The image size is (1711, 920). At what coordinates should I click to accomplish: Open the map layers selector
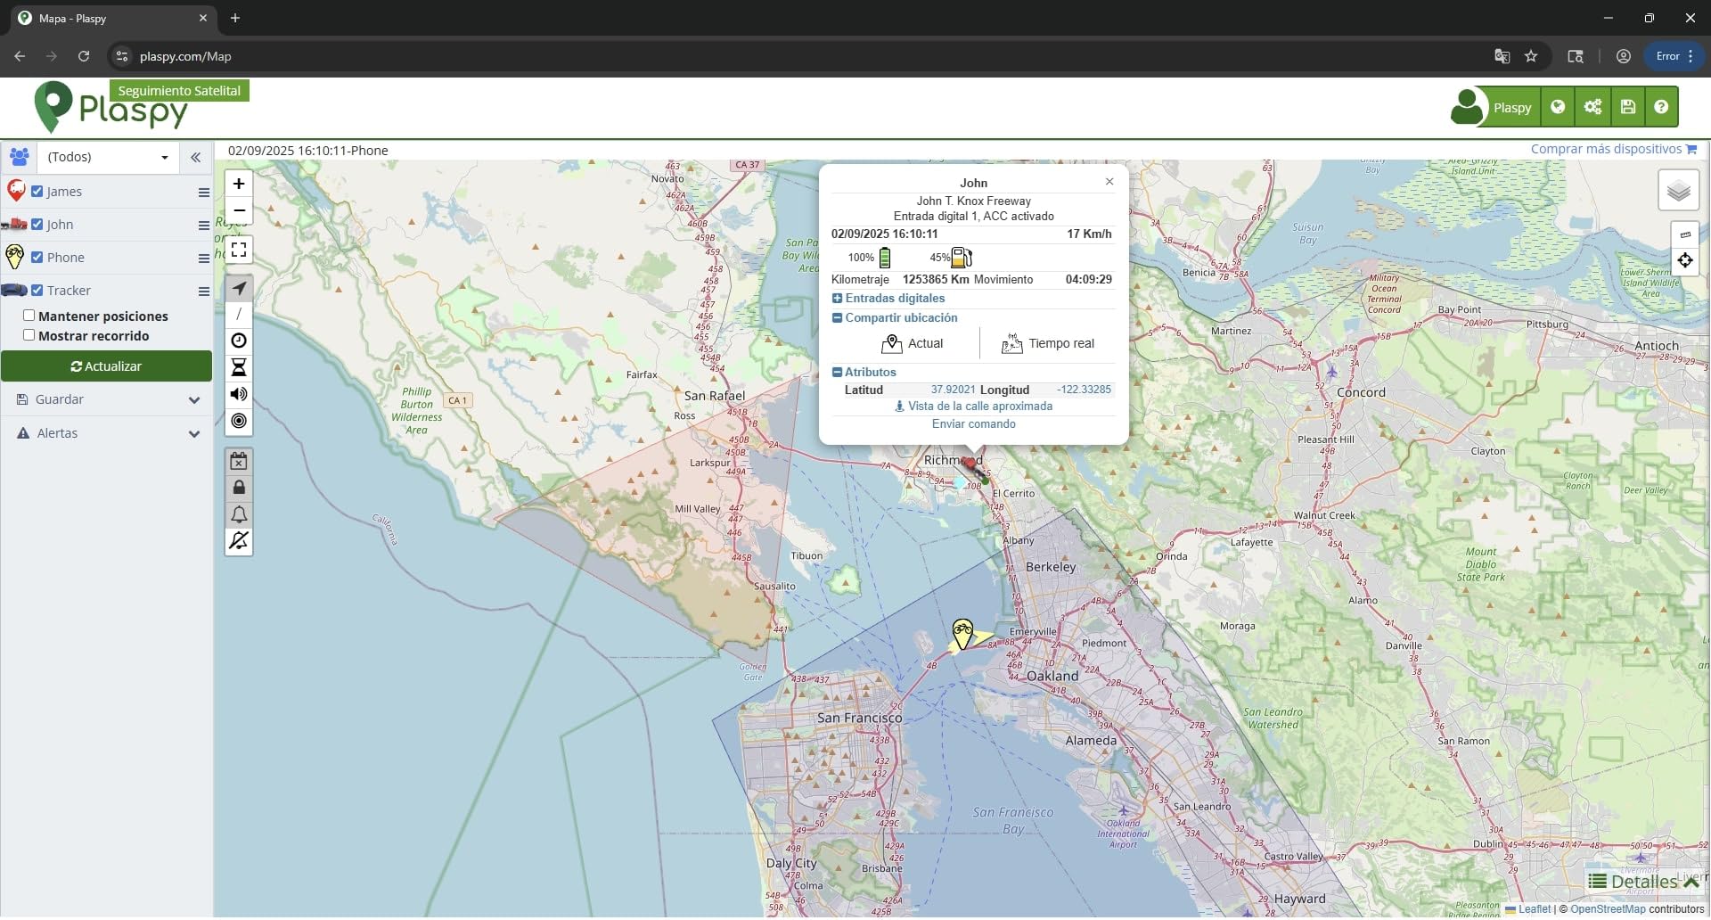click(x=1678, y=191)
